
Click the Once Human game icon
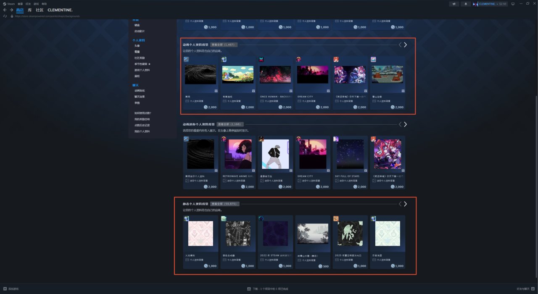click(261, 59)
